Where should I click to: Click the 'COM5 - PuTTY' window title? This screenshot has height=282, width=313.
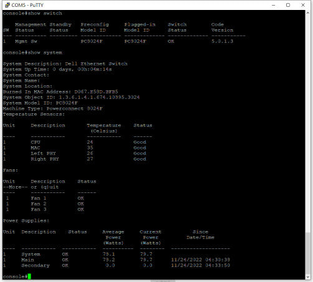27,5
